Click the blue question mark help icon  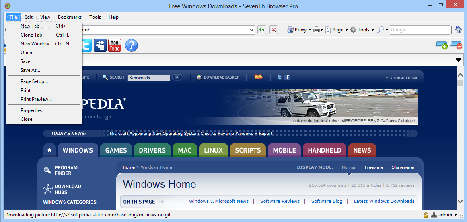coord(132,45)
